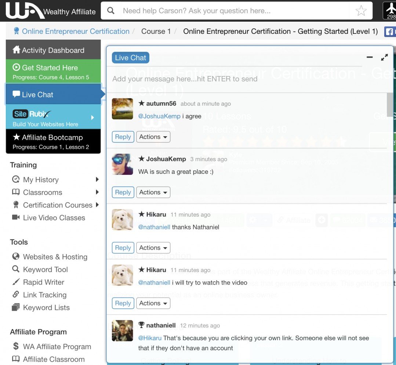Image resolution: width=396 pixels, height=365 pixels.
Task: Open WA Affiliate Program
Action: click(x=57, y=347)
